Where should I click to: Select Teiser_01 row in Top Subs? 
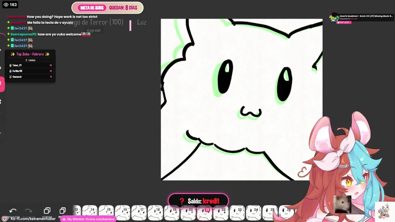pyautogui.click(x=30, y=65)
